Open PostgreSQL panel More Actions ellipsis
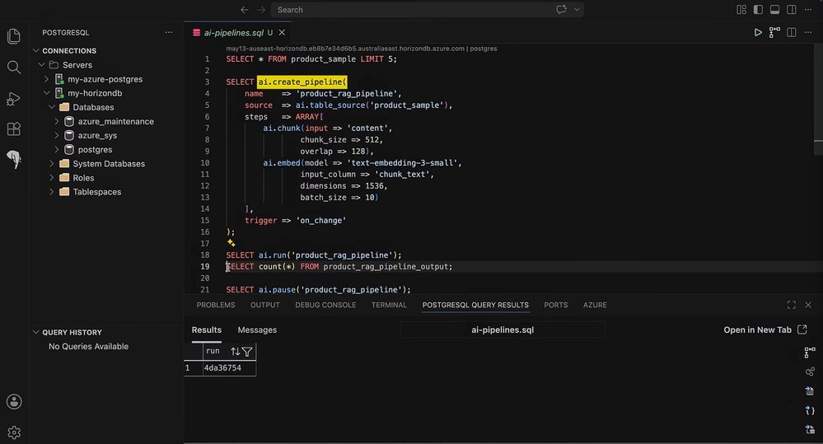Image resolution: width=823 pixels, height=444 pixels. [169, 33]
